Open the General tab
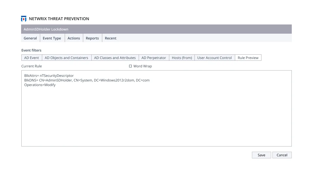 pos(30,38)
